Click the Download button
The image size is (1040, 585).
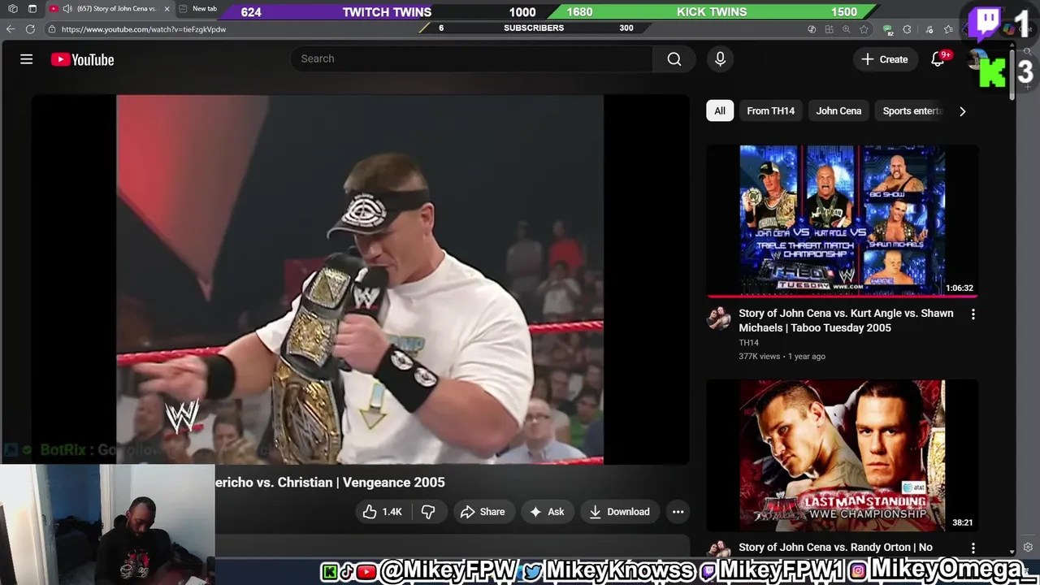[620, 512]
